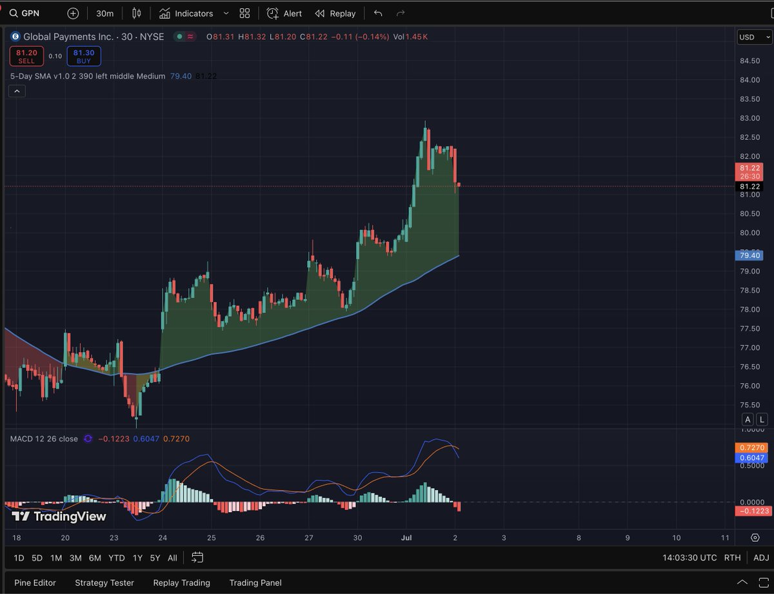The width and height of the screenshot is (774, 594).
Task: Set range to 1D
Action: pyautogui.click(x=19, y=558)
